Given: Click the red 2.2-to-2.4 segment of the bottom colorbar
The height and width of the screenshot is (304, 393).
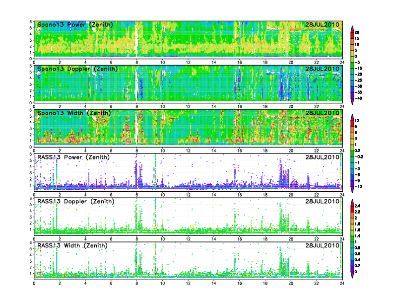Looking at the screenshot, I should click(x=352, y=209).
